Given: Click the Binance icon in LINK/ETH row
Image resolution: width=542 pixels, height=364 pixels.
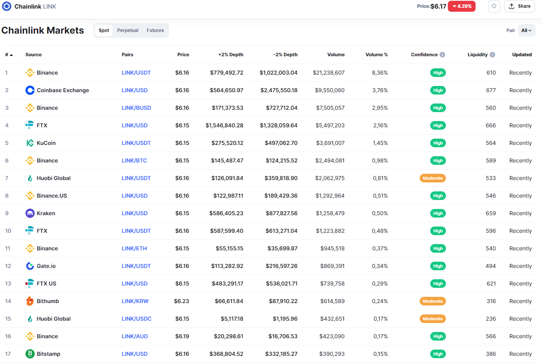Looking at the screenshot, I should pyautogui.click(x=30, y=248).
